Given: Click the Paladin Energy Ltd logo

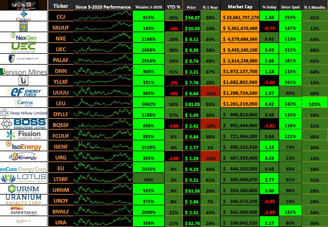Looking at the screenshot, I should click(23, 59).
